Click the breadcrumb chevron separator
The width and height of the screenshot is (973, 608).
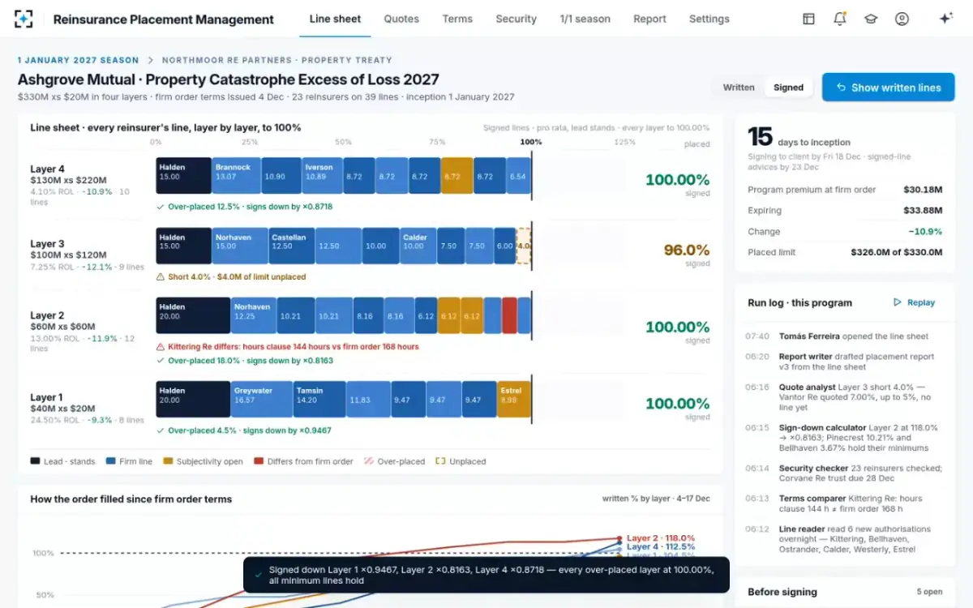coord(150,60)
